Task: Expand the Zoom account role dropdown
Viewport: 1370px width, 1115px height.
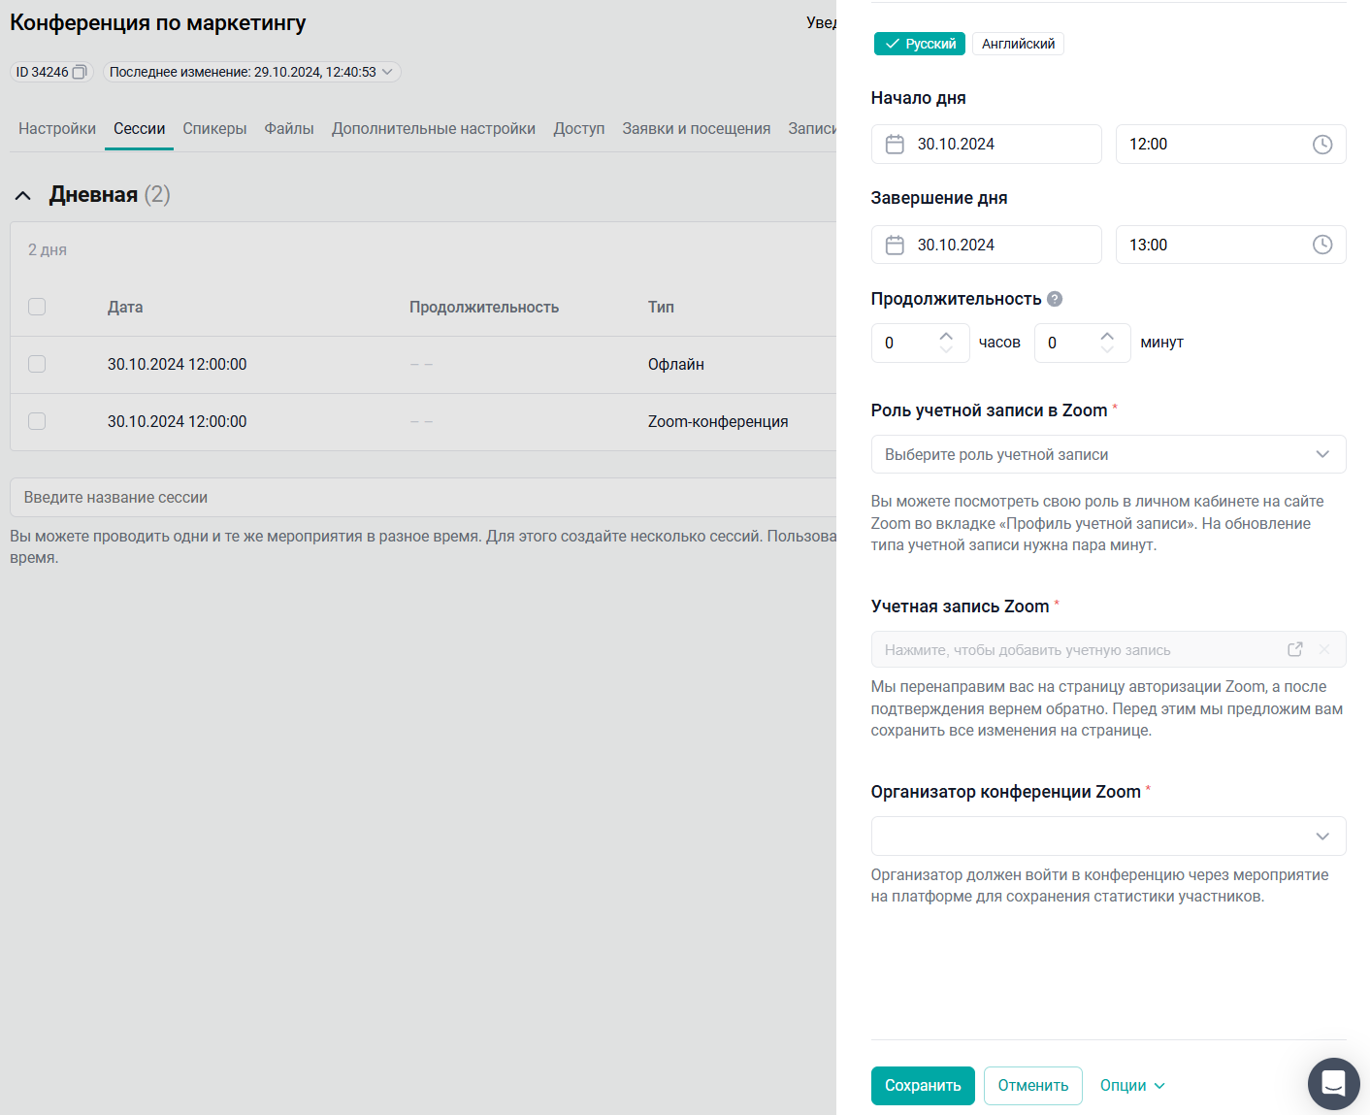Action: click(1108, 454)
